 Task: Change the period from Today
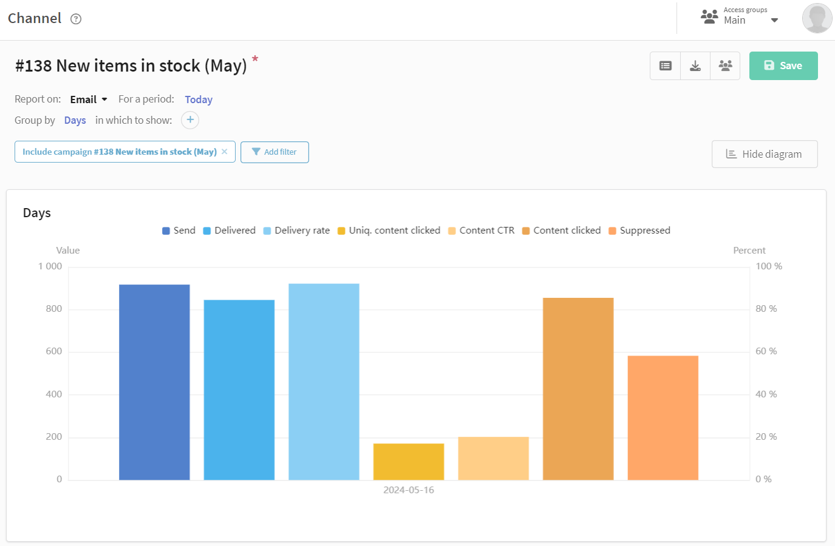coord(199,99)
